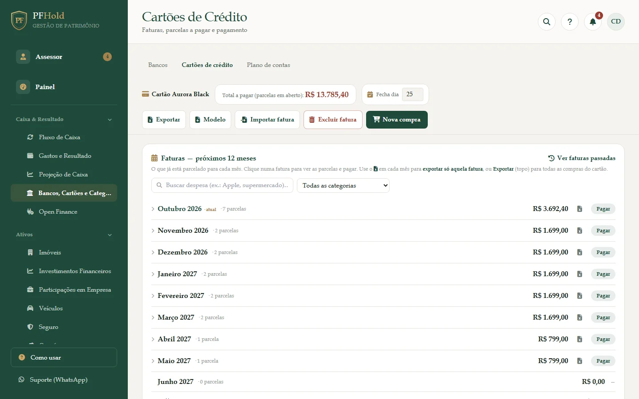Click the Nova compra button
Screen dimensions: 639x399
tap(397, 120)
